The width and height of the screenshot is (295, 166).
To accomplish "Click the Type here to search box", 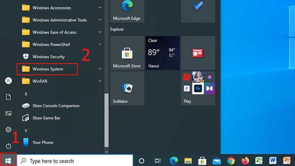I will 75,161.
